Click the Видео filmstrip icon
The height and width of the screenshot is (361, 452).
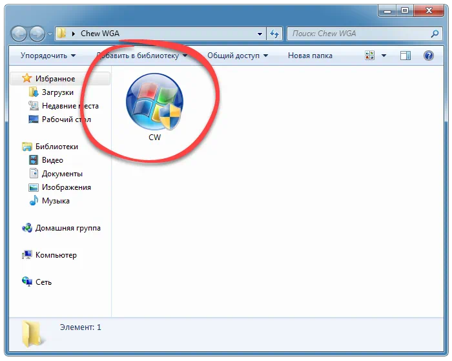34,160
